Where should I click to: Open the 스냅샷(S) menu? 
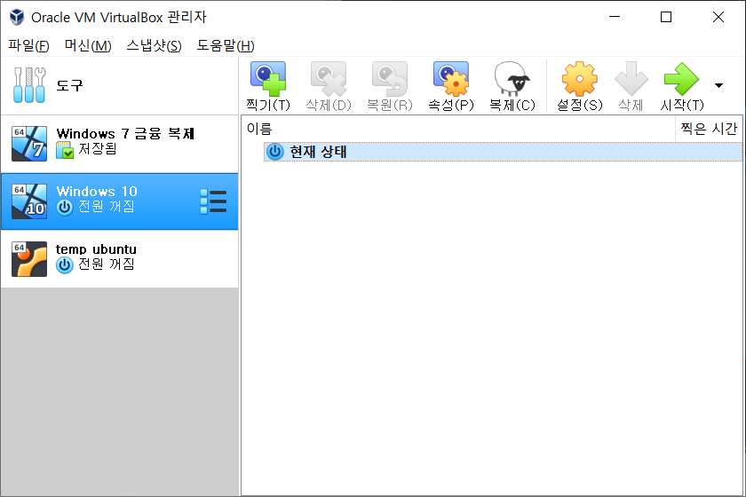coord(154,45)
